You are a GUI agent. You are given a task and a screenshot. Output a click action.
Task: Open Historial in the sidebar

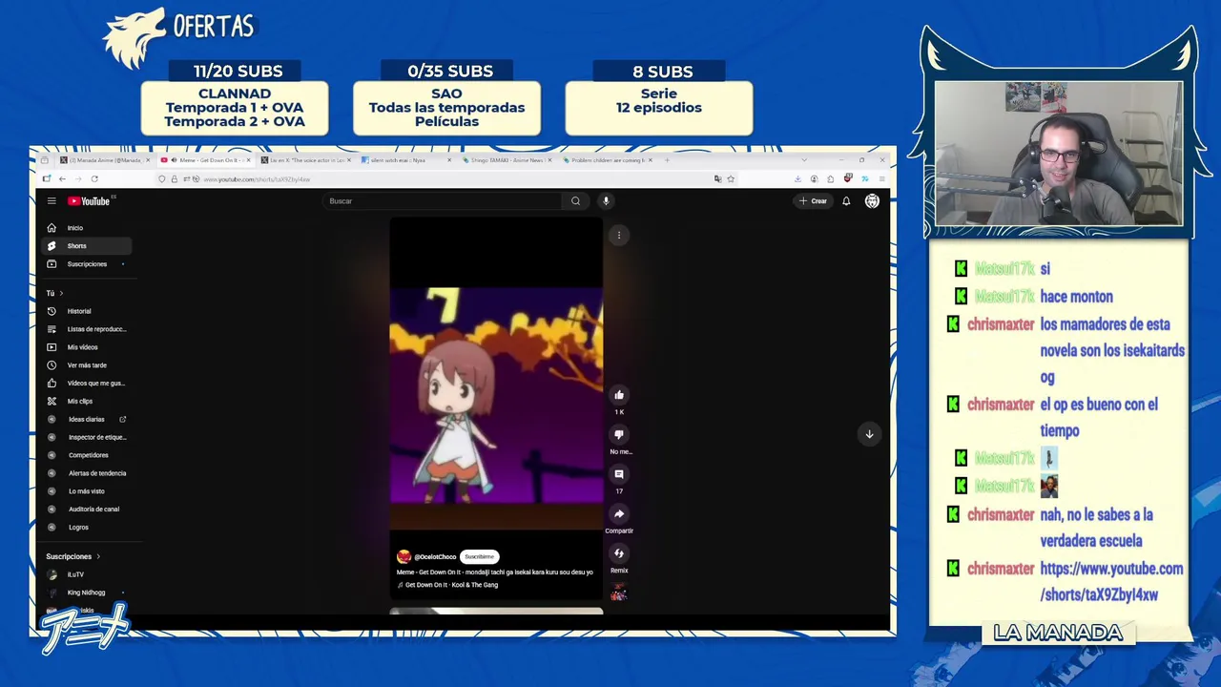click(x=89, y=311)
